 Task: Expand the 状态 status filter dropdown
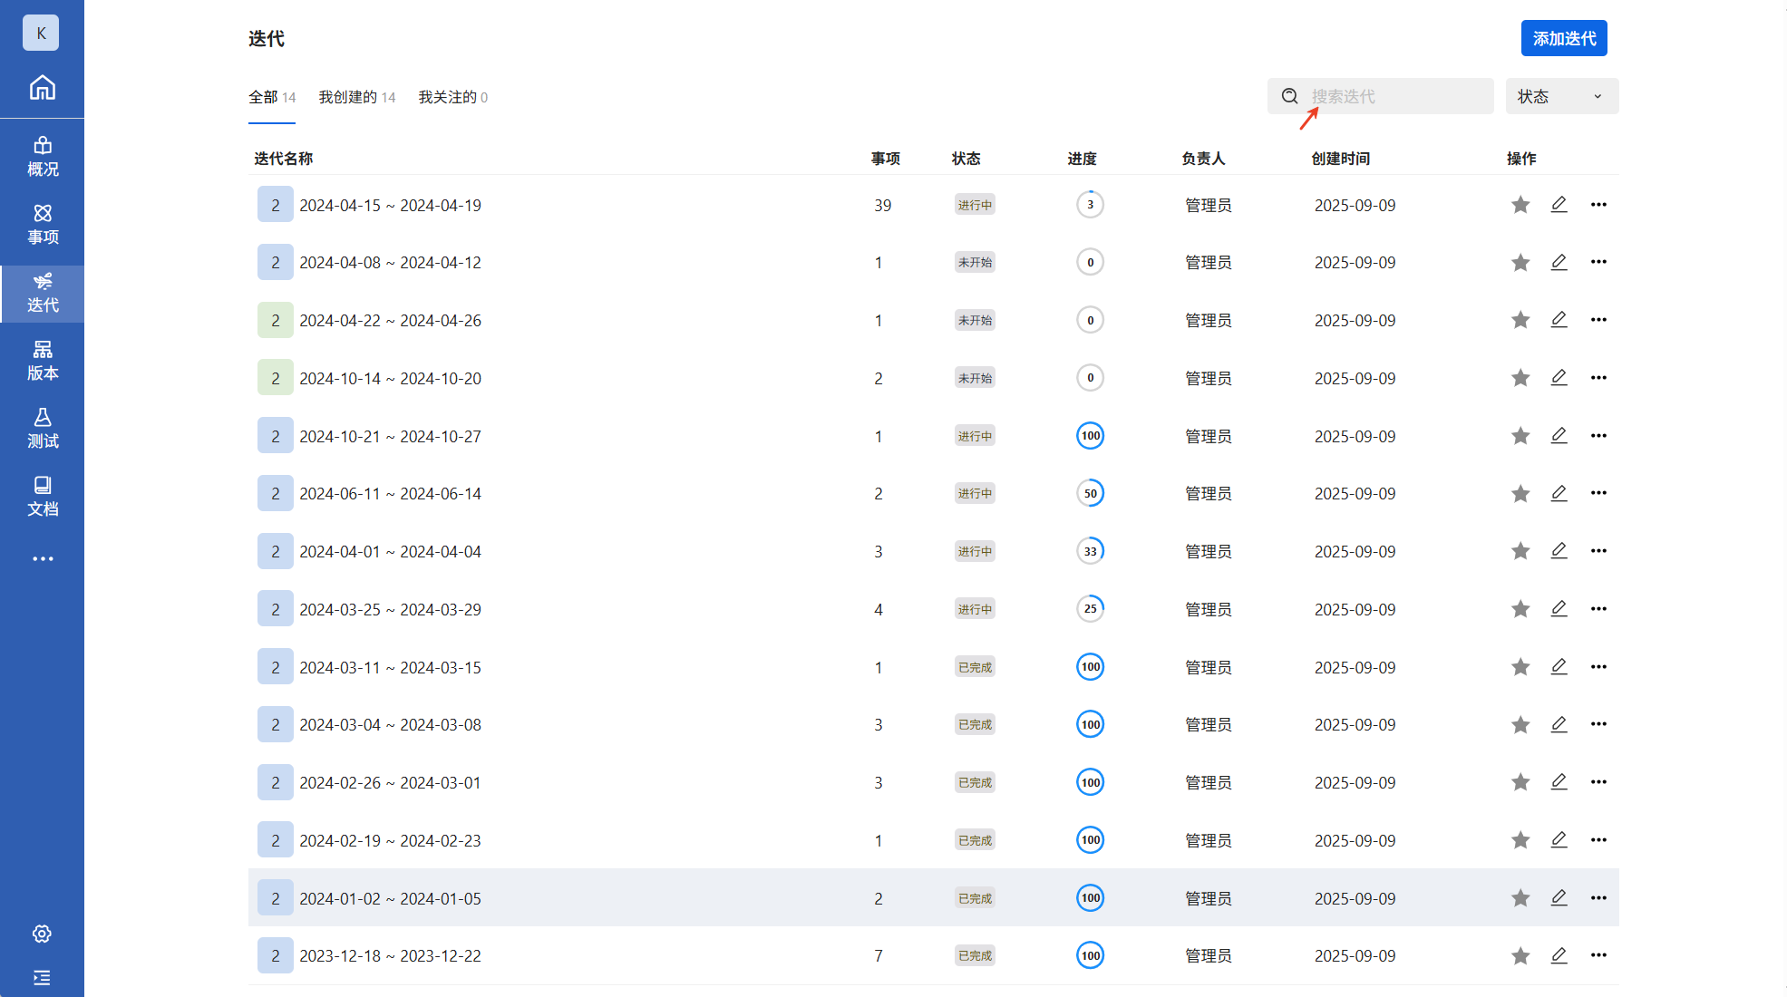click(x=1561, y=96)
